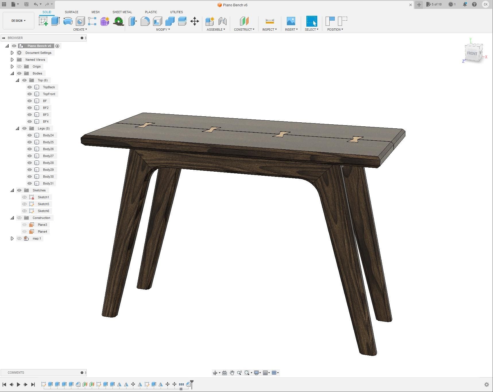Toggle visibility of the Legs folder
The height and width of the screenshot is (392, 493).
[x=24, y=128]
